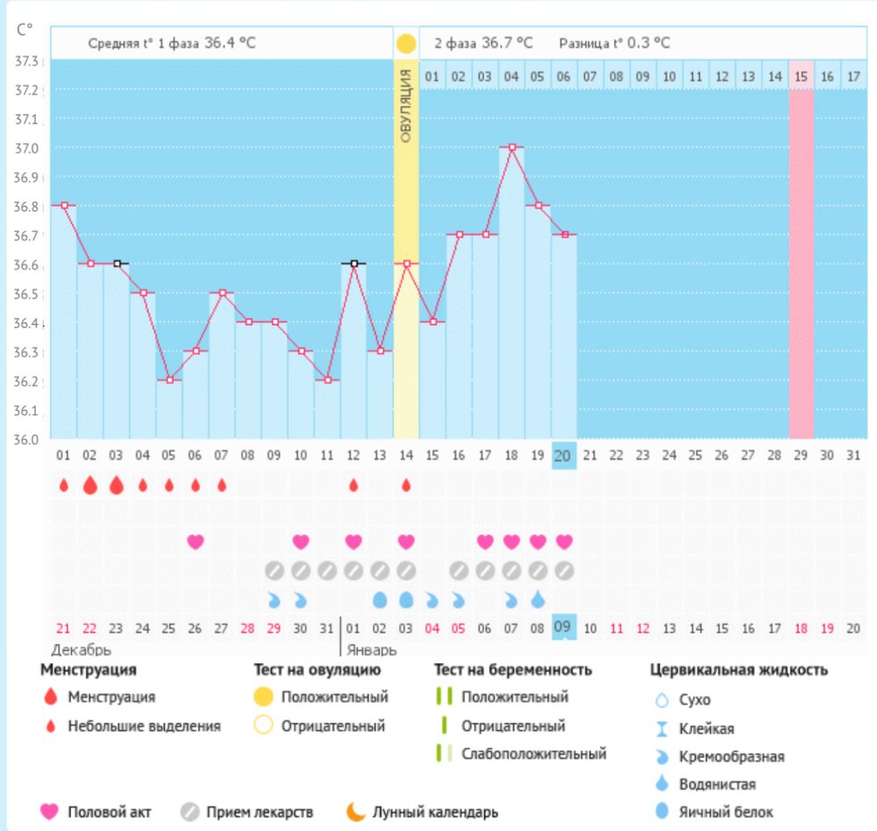Click the highlighted cycle day 20 label
The width and height of the screenshot is (877, 831).
564,455
